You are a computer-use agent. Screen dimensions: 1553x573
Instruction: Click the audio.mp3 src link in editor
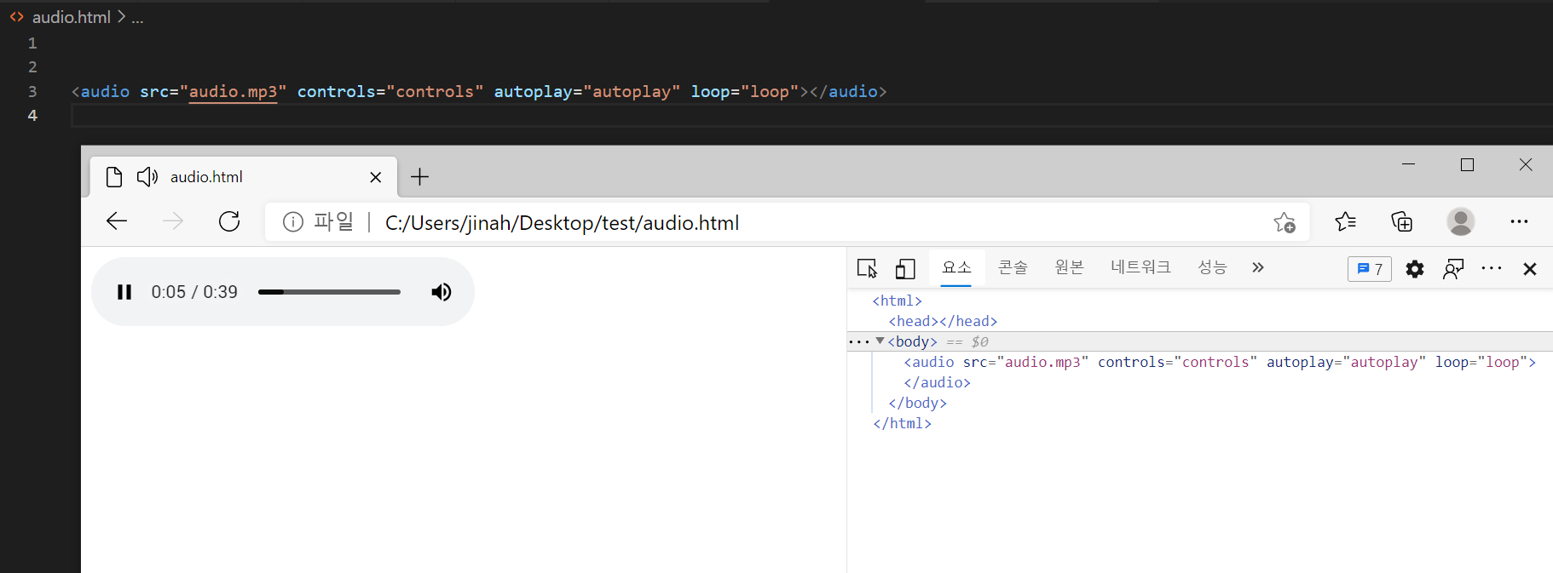click(233, 91)
